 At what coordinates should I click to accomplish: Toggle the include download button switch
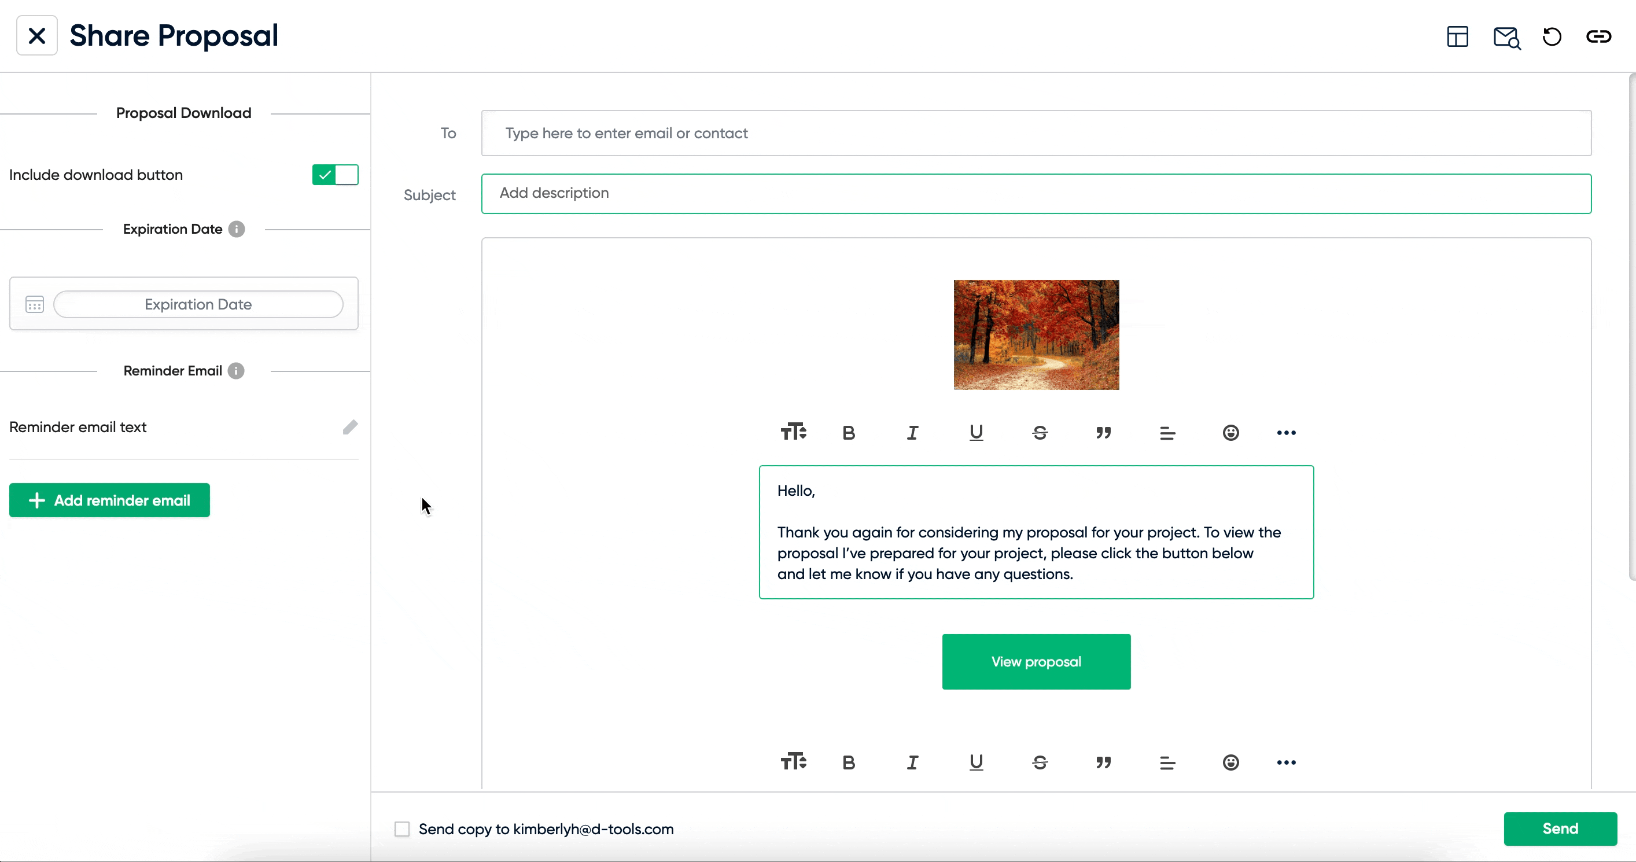336,174
